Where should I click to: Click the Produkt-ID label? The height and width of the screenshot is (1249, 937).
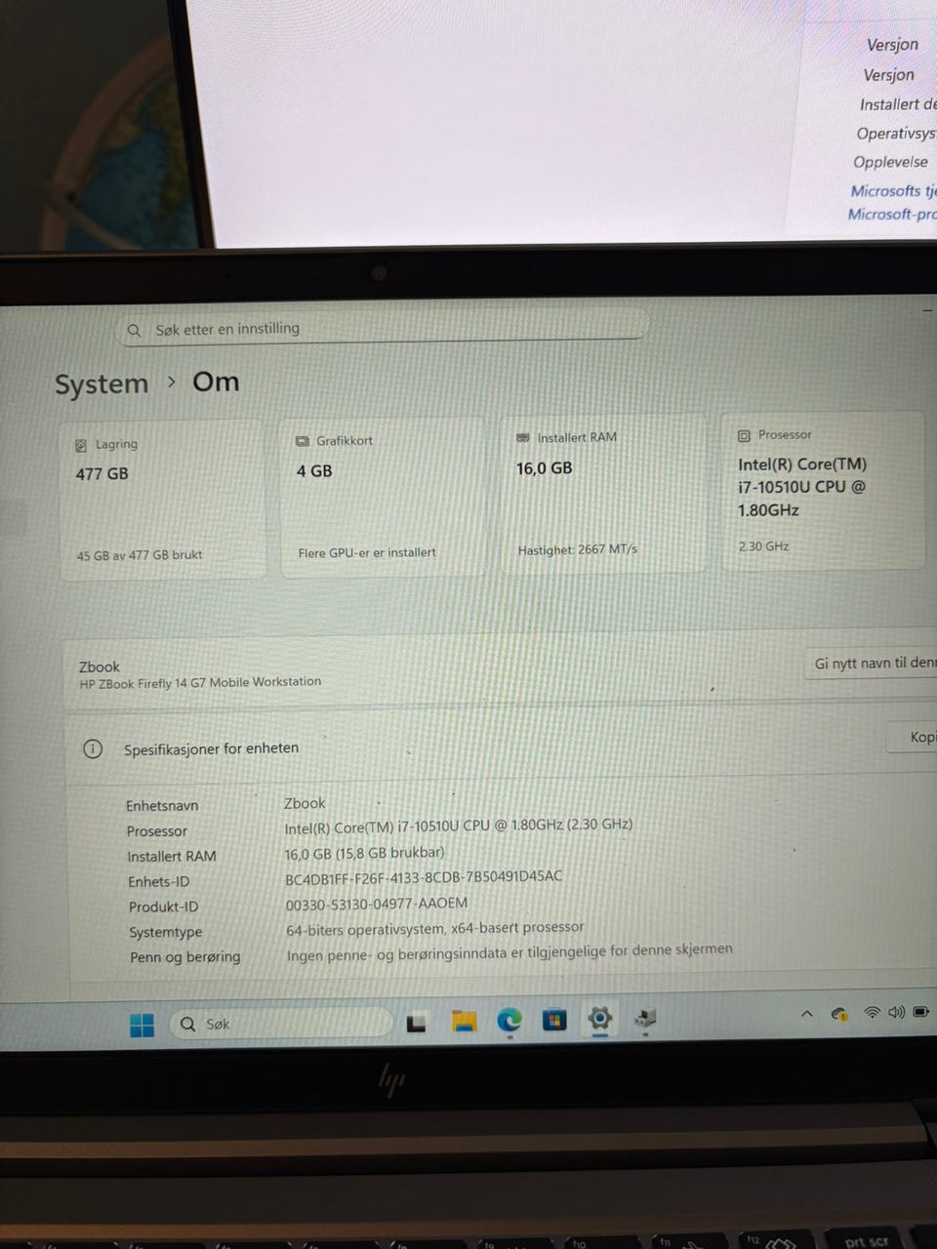coord(163,907)
